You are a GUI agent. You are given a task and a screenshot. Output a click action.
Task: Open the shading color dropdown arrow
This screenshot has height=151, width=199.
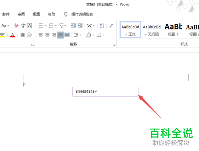click(x=94, y=35)
